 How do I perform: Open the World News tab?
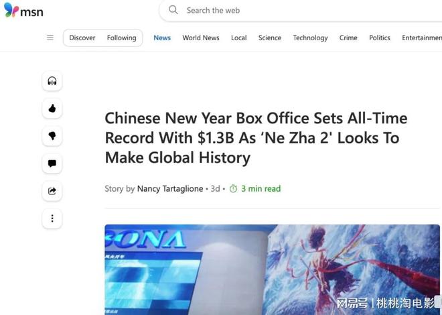[x=201, y=38]
